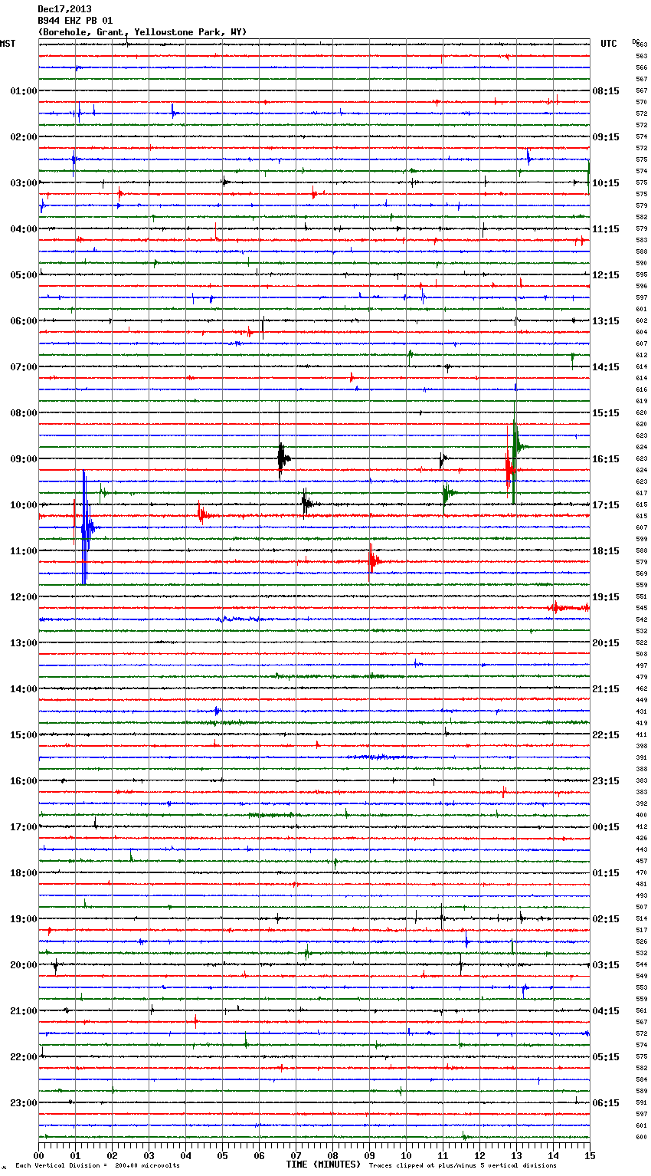Image resolution: width=651 pixels, height=1176 pixels.
Task: Click the 12:15 UTC time label
Action: [x=606, y=275]
